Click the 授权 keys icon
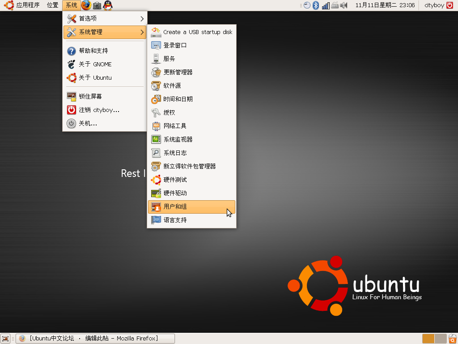This screenshot has width=458, height=344. point(156,112)
